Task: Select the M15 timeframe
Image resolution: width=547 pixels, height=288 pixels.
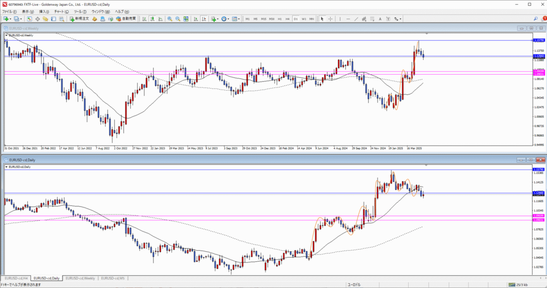Action: [x=264, y=19]
